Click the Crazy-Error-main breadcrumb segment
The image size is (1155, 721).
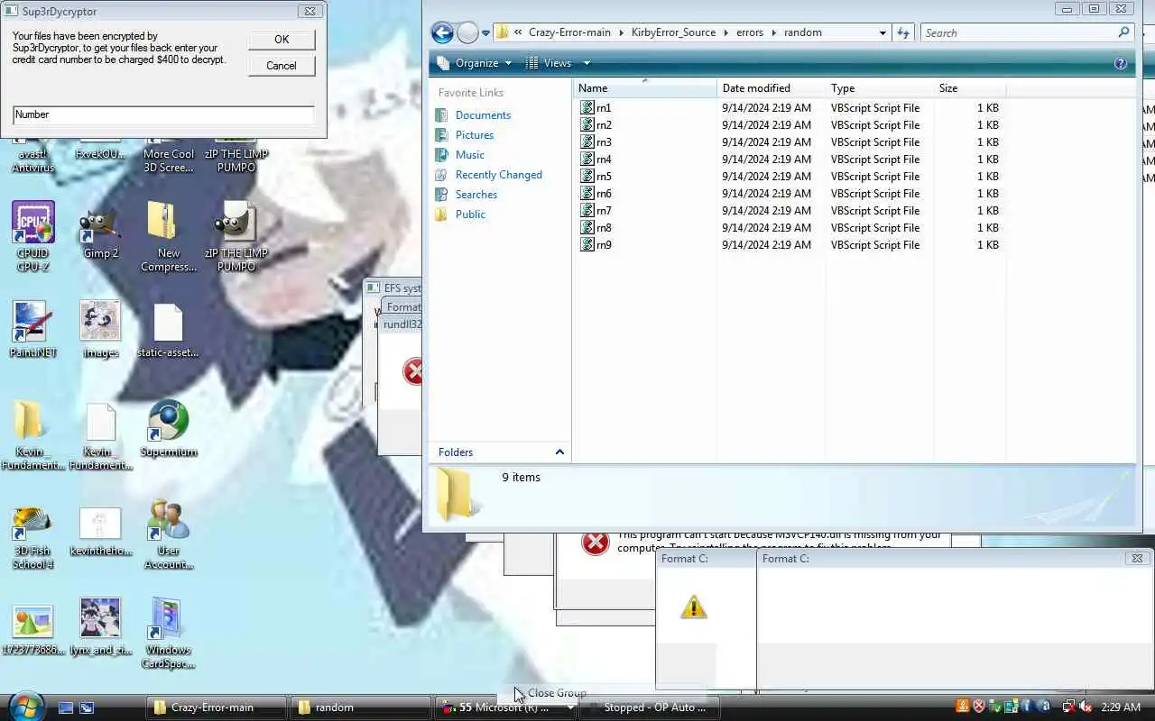click(569, 32)
